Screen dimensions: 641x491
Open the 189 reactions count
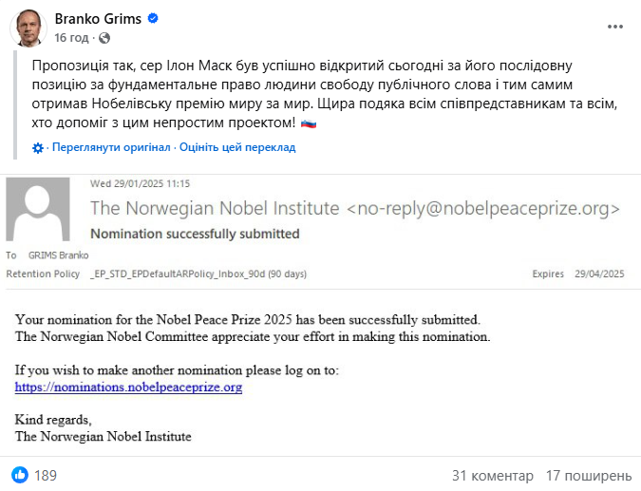pos(46,476)
